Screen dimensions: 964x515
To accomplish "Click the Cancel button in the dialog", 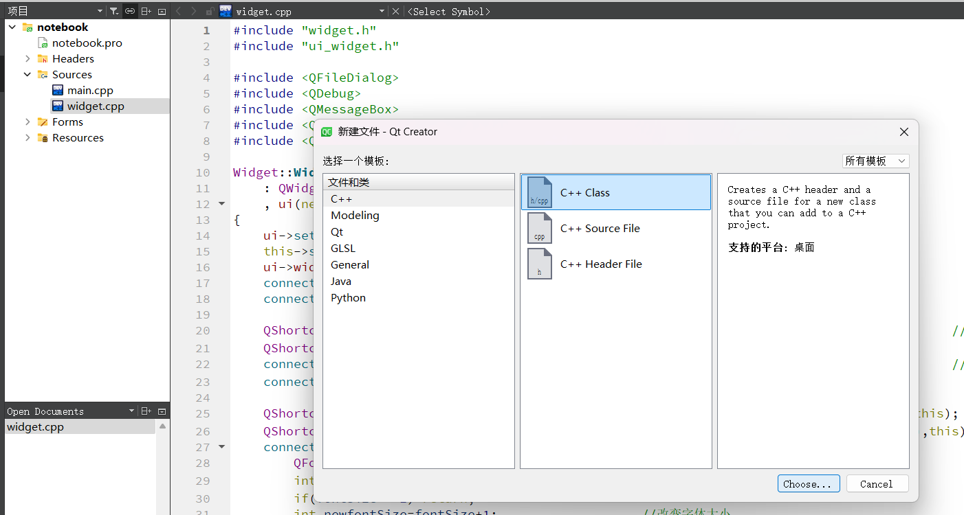I will click(877, 483).
